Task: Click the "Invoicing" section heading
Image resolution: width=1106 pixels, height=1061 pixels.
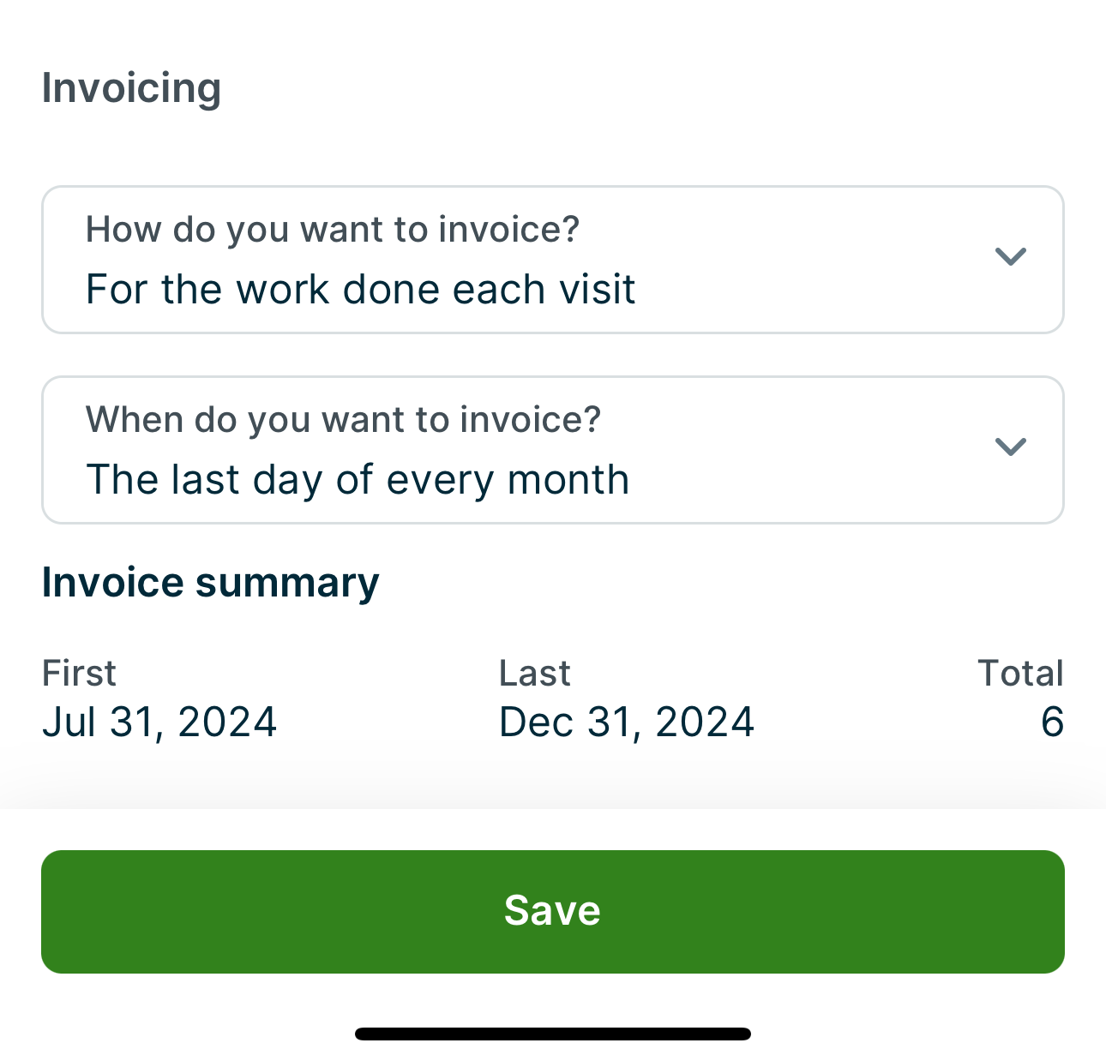Action: (131, 88)
